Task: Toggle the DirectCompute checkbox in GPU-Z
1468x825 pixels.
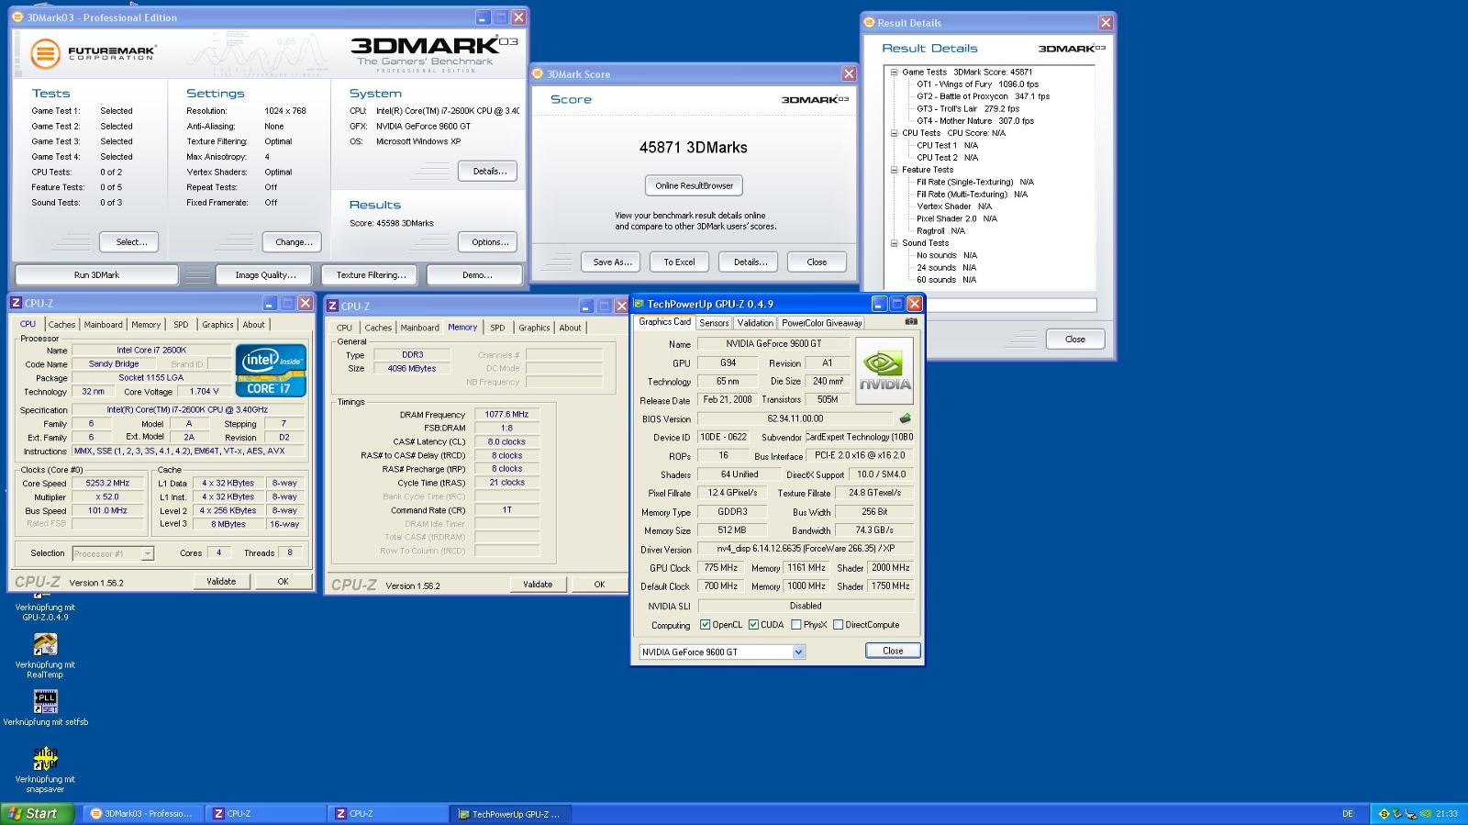Action: point(838,625)
